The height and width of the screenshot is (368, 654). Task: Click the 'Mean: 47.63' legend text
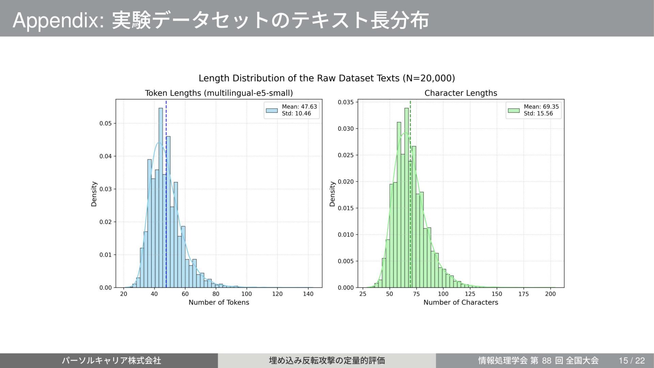coord(299,107)
